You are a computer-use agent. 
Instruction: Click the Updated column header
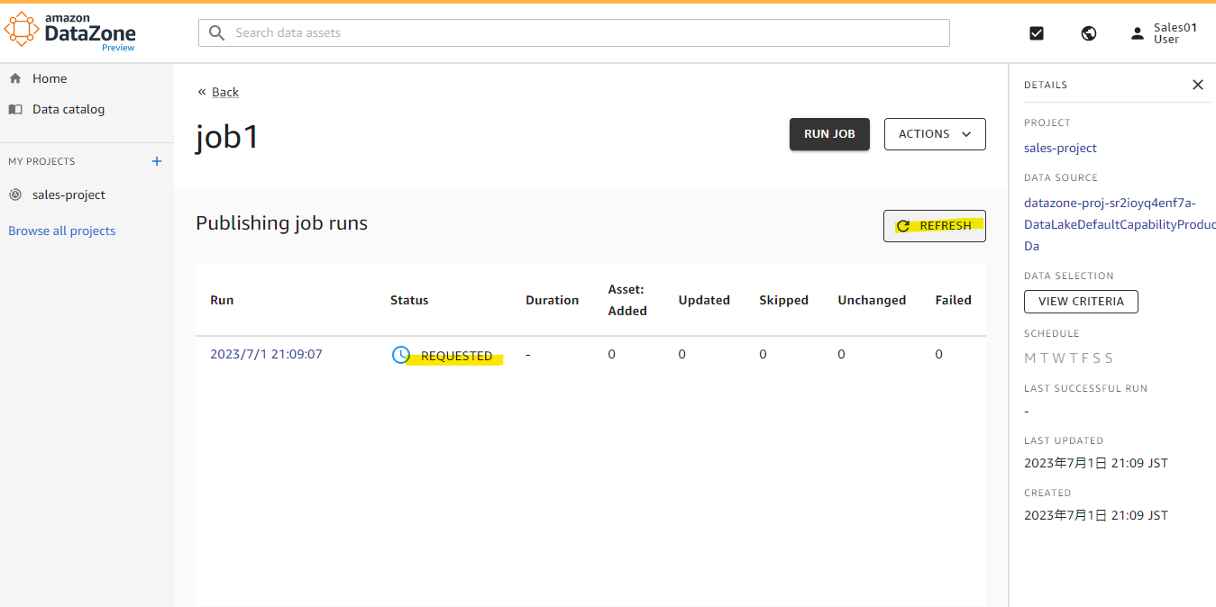click(x=704, y=300)
